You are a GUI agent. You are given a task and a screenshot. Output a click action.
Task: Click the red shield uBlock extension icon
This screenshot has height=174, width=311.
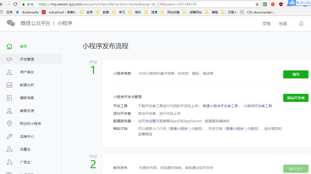(x=281, y=4)
